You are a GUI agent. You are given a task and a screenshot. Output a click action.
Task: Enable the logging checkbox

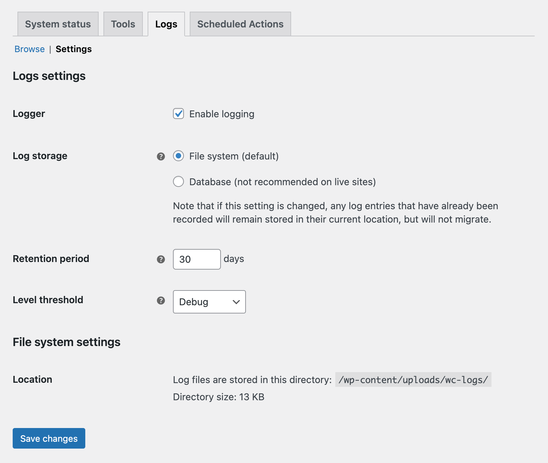coord(178,114)
